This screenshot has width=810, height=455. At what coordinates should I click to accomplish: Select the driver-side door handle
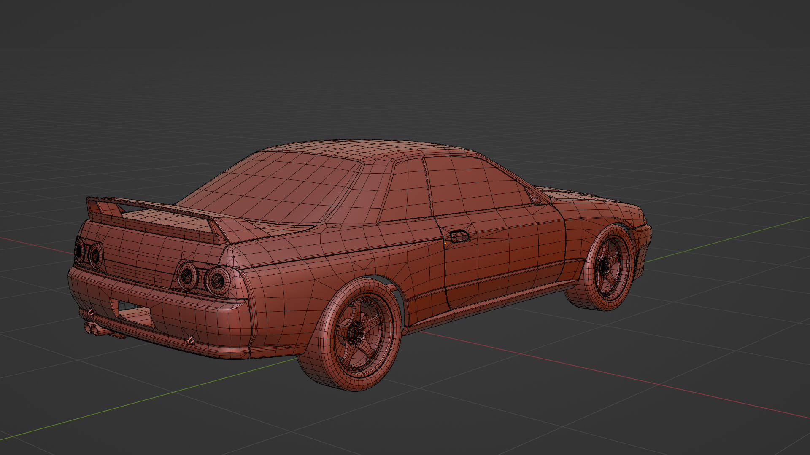coord(459,236)
